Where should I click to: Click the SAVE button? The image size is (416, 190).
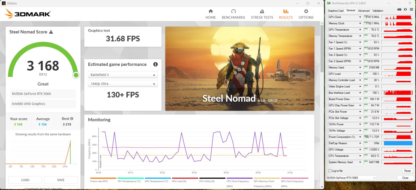61,180
